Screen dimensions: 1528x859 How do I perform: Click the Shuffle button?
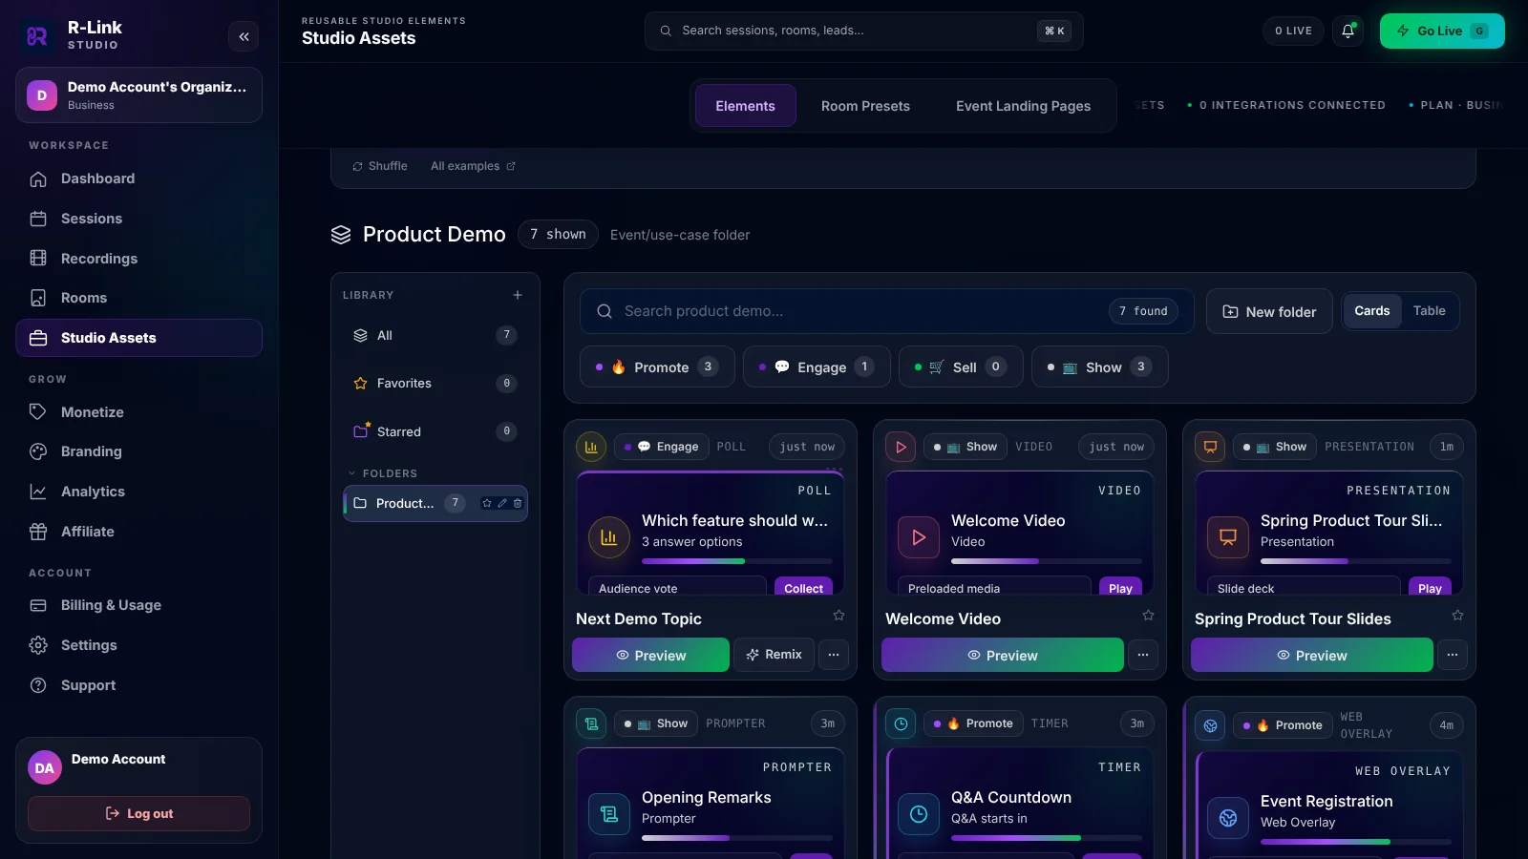(380, 166)
